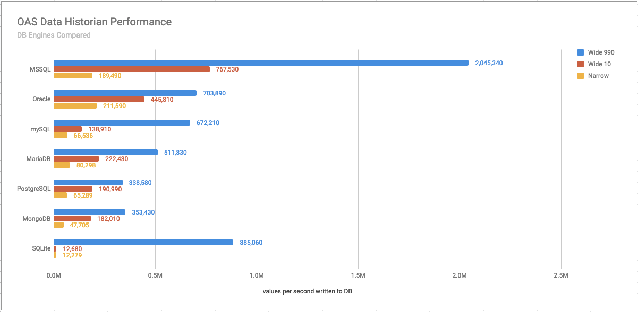Select the 'Wide 10' legend label
Viewport: 638px width, 312px height.
pos(599,64)
